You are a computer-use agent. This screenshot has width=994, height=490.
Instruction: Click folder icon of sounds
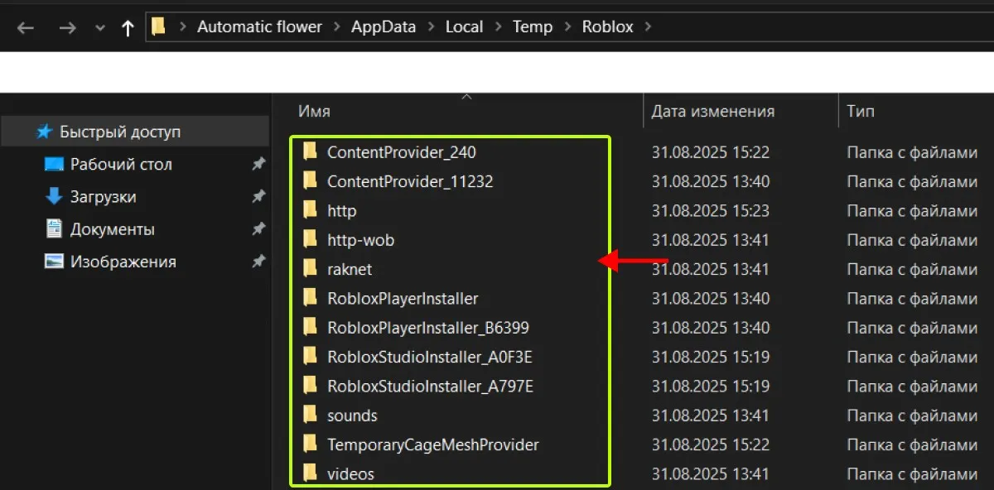coord(310,415)
